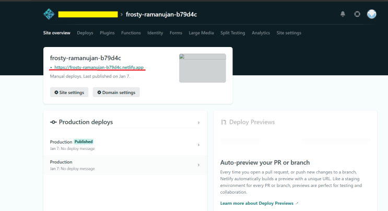Go to the Functions tab
This screenshot has width=388, height=211.
131,33
